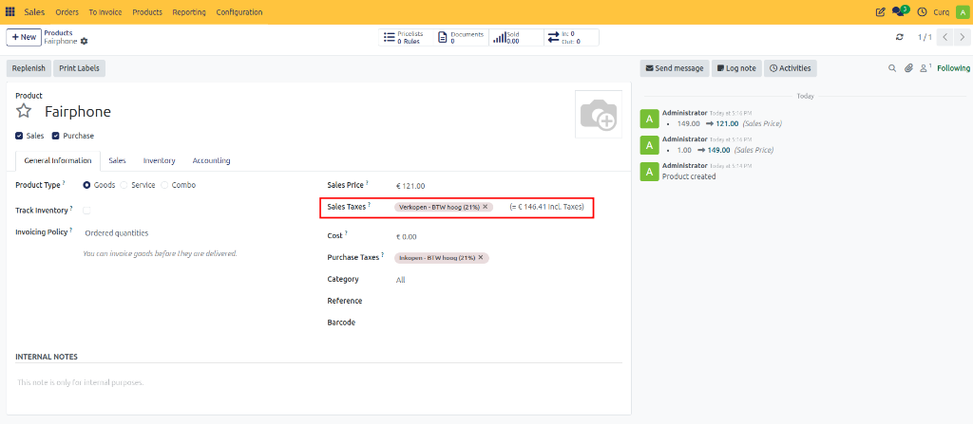The width and height of the screenshot is (973, 424).
Task: Click the Barcode input field
Action: point(508,323)
